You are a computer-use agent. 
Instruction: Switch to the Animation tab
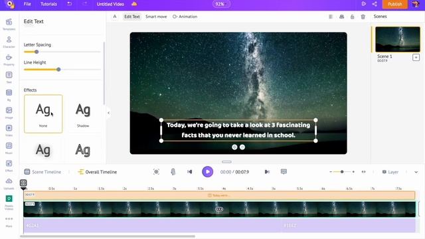click(185, 17)
